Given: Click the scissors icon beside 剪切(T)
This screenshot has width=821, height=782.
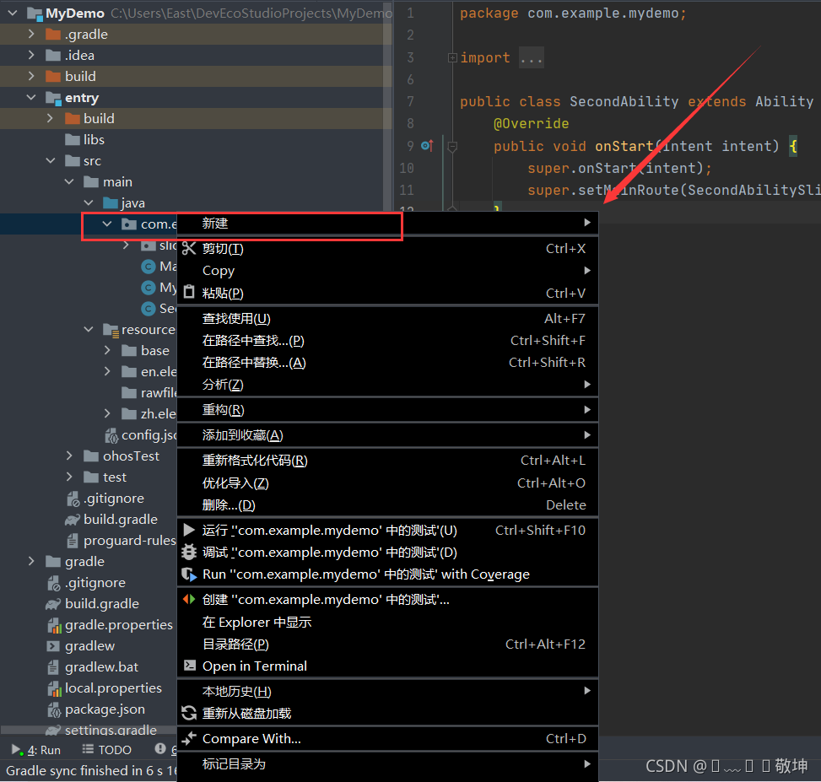Looking at the screenshot, I should pos(189,249).
